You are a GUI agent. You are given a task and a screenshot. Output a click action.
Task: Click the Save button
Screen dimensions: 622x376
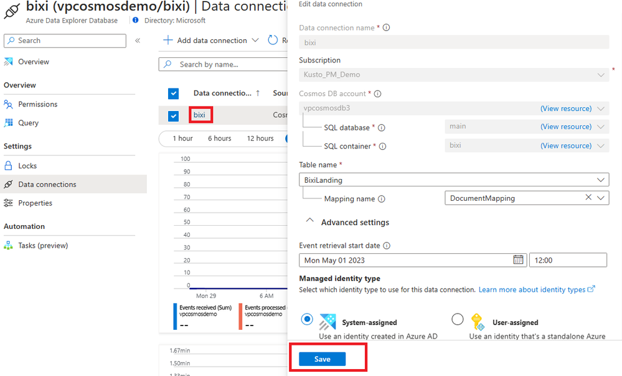pos(322,359)
